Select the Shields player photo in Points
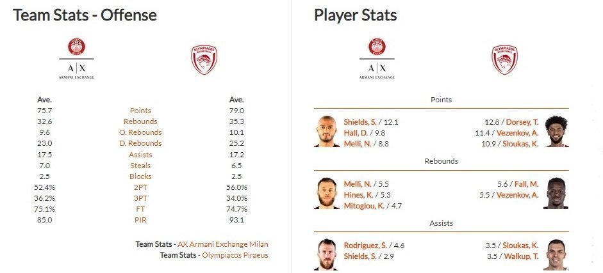The height and width of the screenshot is (273, 603). [327, 132]
